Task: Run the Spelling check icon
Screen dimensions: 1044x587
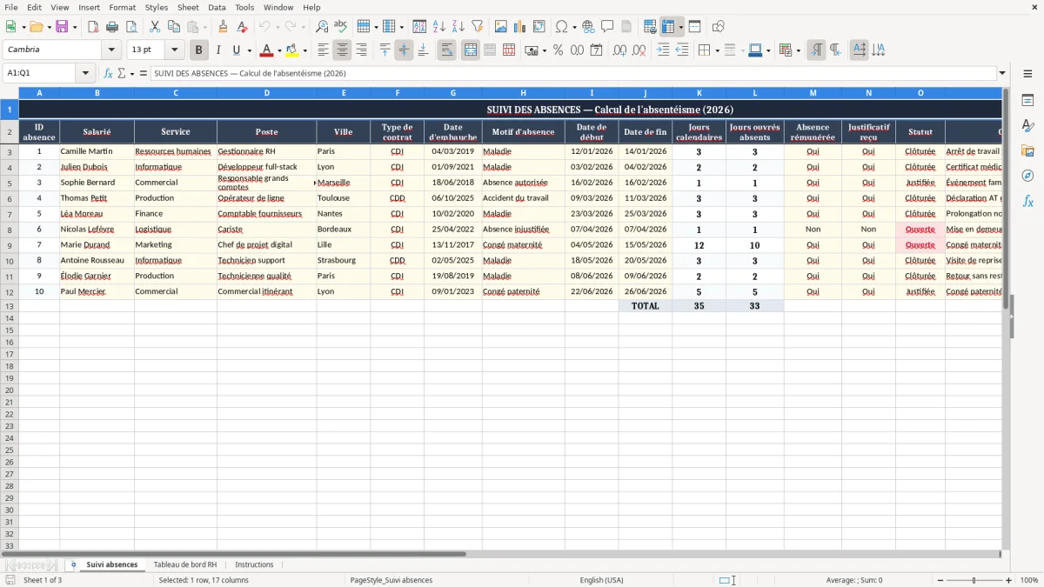Action: pyautogui.click(x=341, y=27)
